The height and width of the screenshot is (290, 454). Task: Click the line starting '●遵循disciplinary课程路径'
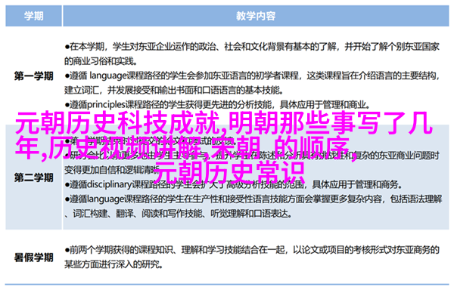(233, 184)
